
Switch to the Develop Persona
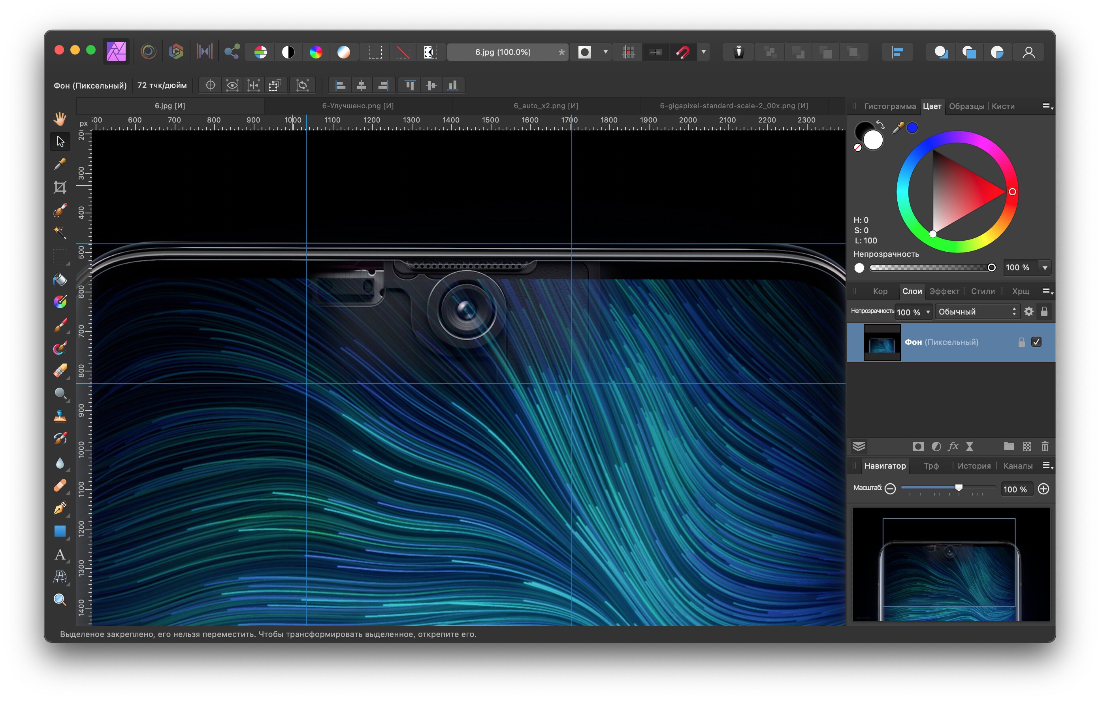(176, 52)
